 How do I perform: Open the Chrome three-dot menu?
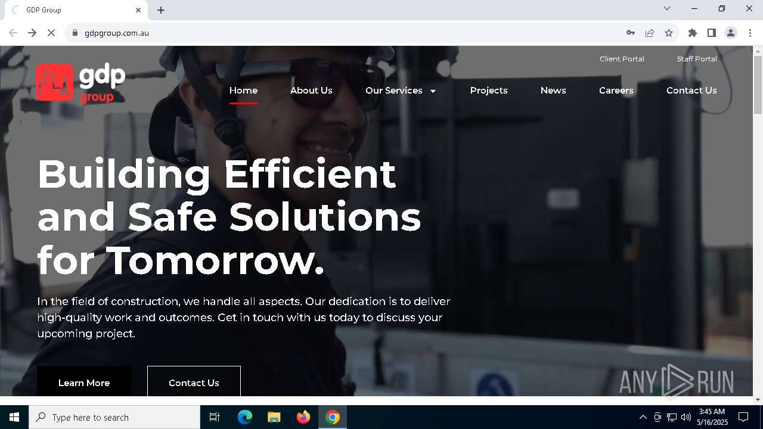[750, 33]
